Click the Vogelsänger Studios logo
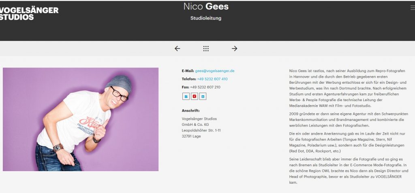The width and height of the screenshot is (415, 193). [x=29, y=13]
